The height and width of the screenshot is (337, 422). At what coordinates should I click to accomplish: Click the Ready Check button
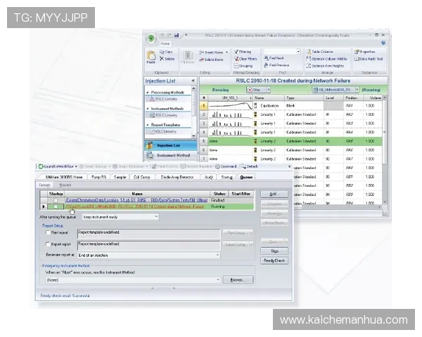[x=274, y=260]
